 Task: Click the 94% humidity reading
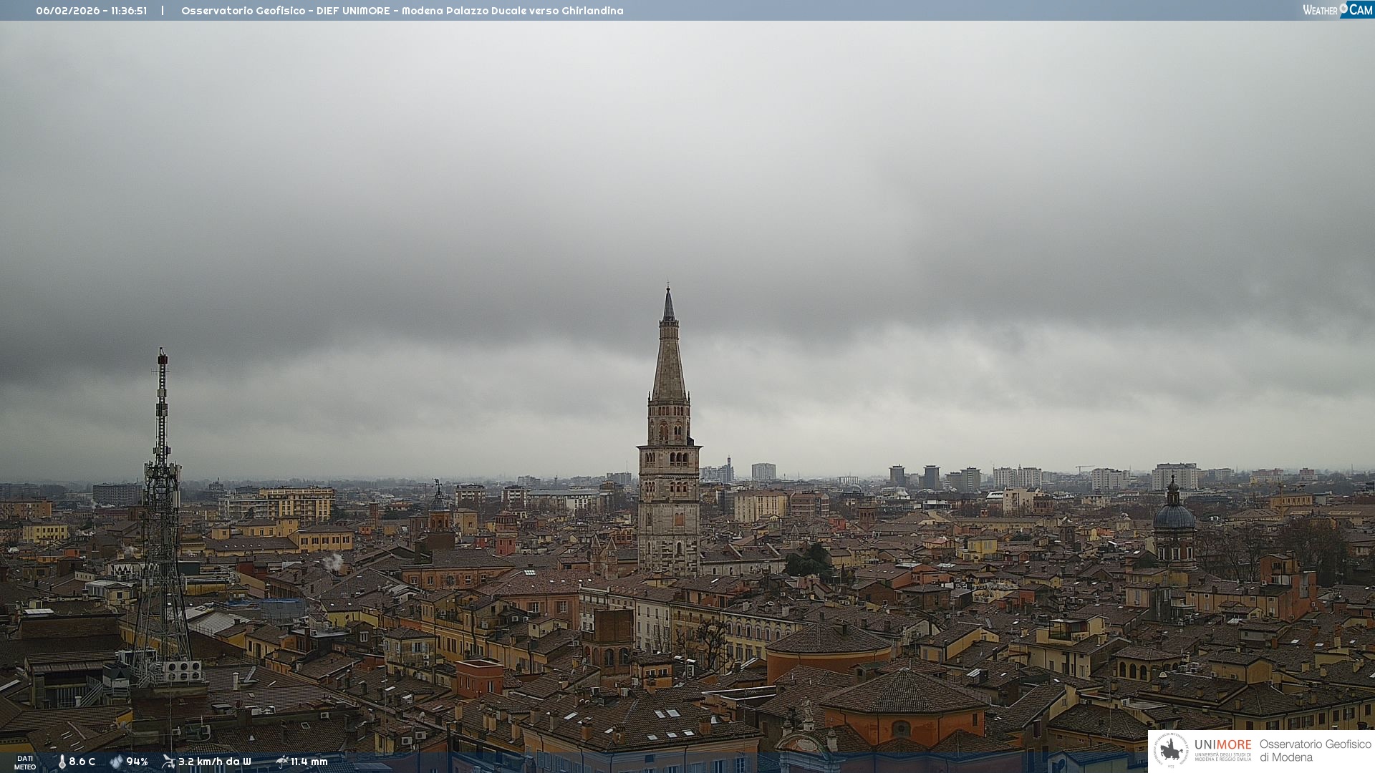click(137, 762)
